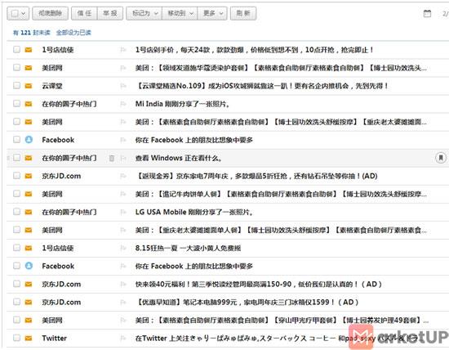Open the 美团 穿山甲光疗甲套餐 email subject
This screenshot has width=449, height=350.
pyautogui.click(x=282, y=321)
